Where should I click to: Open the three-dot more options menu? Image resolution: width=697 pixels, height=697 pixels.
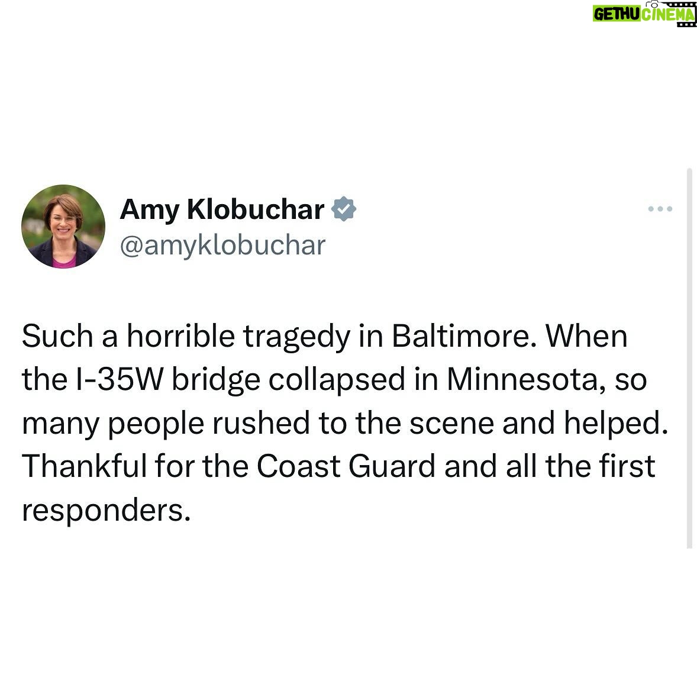660,208
